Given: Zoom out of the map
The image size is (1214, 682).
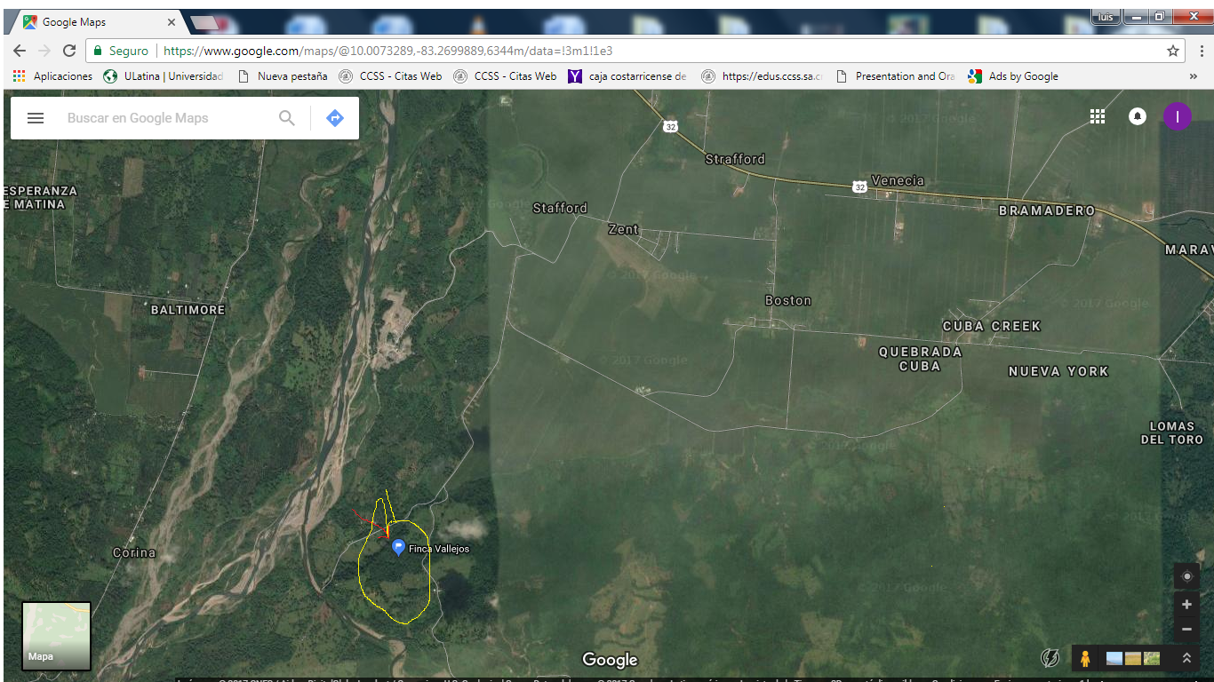Looking at the screenshot, I should point(1186,630).
